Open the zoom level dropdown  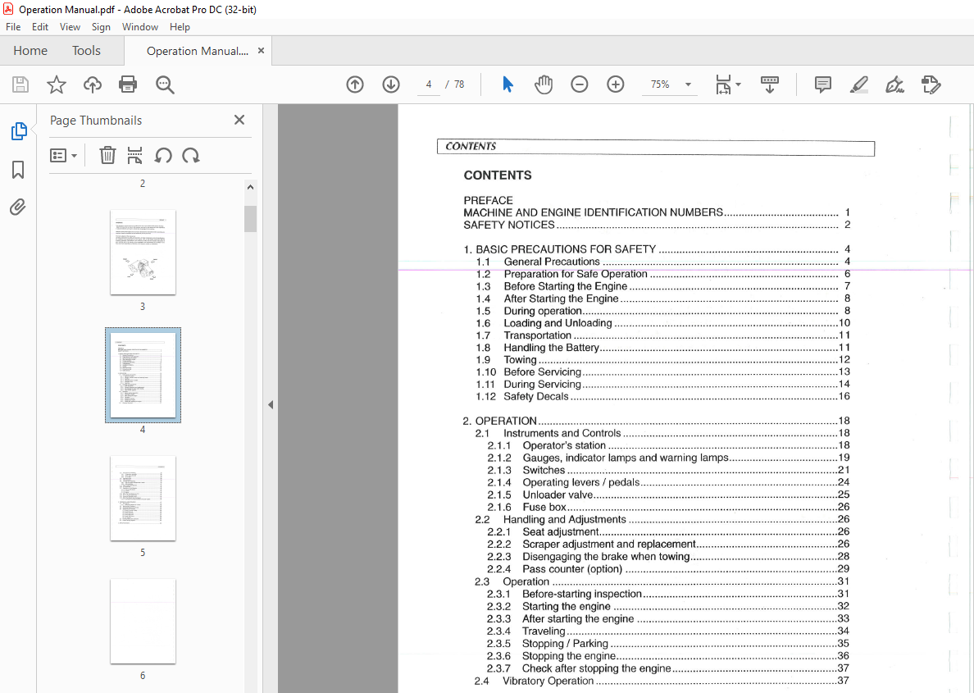coord(688,84)
